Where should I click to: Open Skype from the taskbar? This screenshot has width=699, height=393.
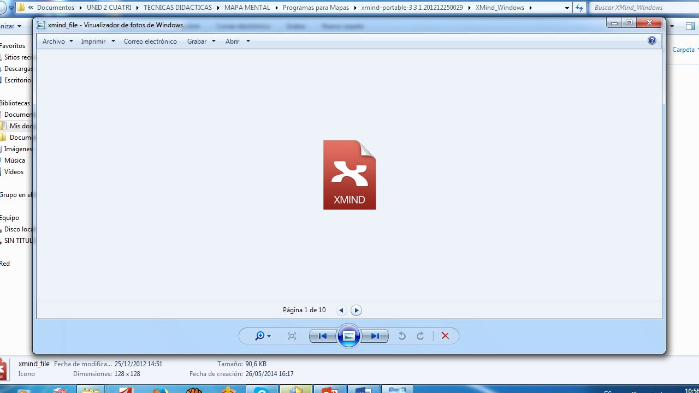(x=263, y=390)
